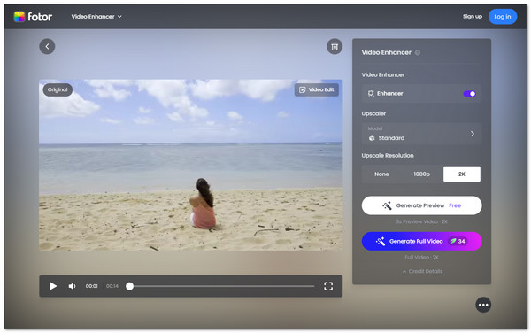This screenshot has height=333, width=531.
Task: Mute the video volume
Action: click(x=73, y=286)
